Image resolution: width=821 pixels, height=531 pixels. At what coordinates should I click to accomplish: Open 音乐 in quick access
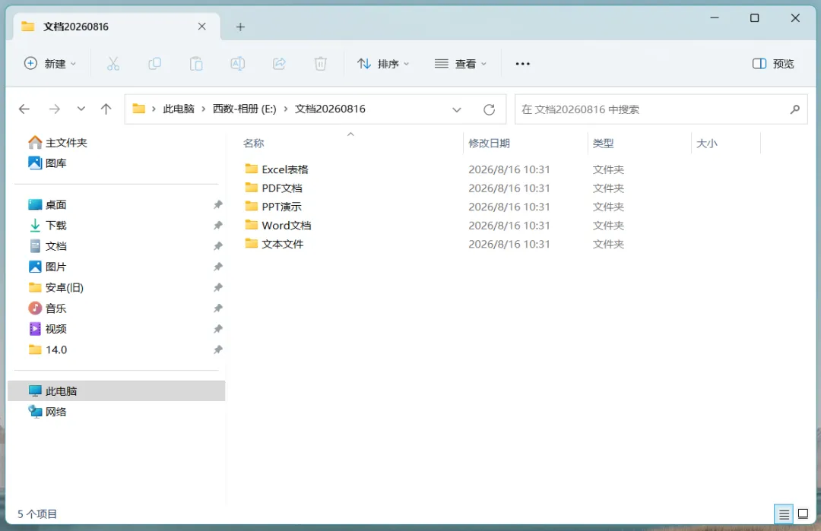(47, 308)
